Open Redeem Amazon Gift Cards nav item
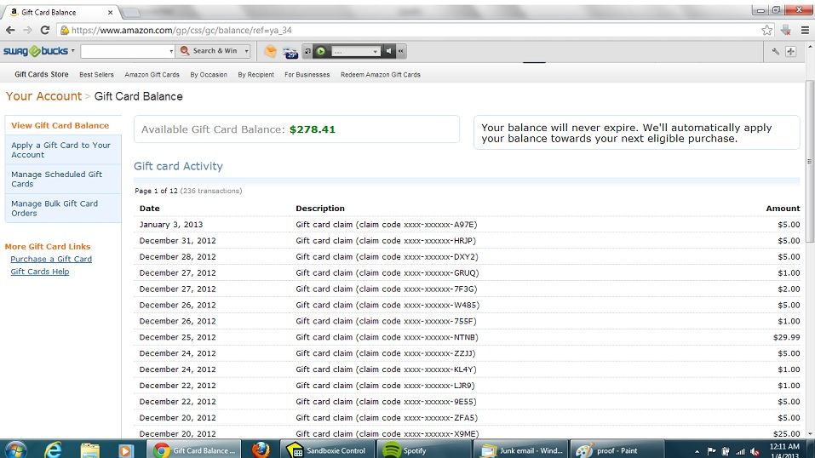The width and height of the screenshot is (815, 458). point(381,75)
